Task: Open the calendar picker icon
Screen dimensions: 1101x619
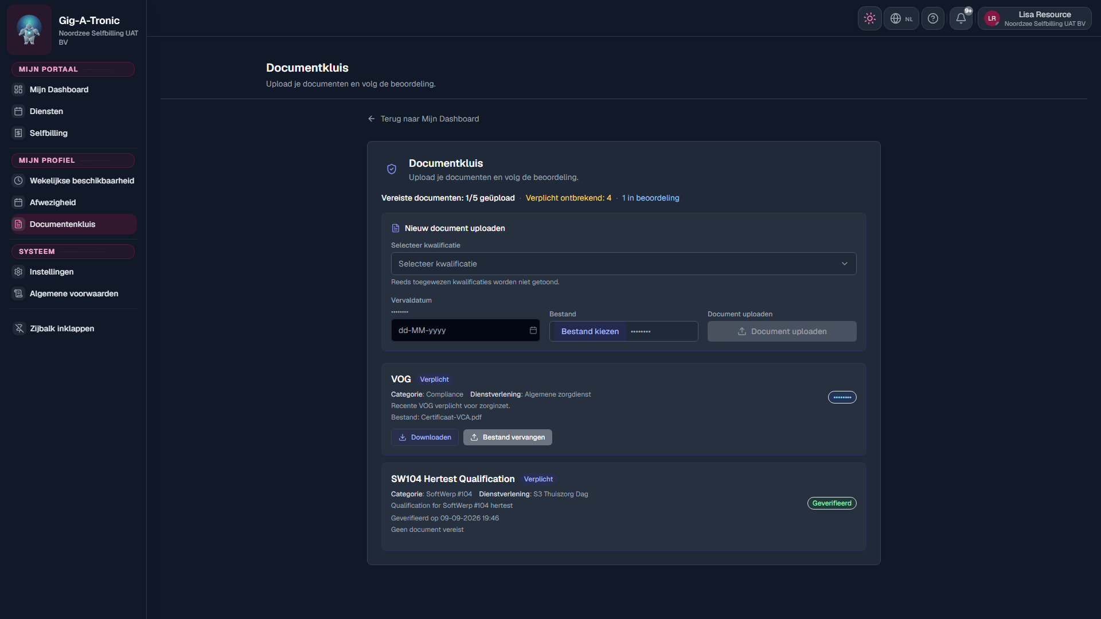Action: [x=533, y=330]
